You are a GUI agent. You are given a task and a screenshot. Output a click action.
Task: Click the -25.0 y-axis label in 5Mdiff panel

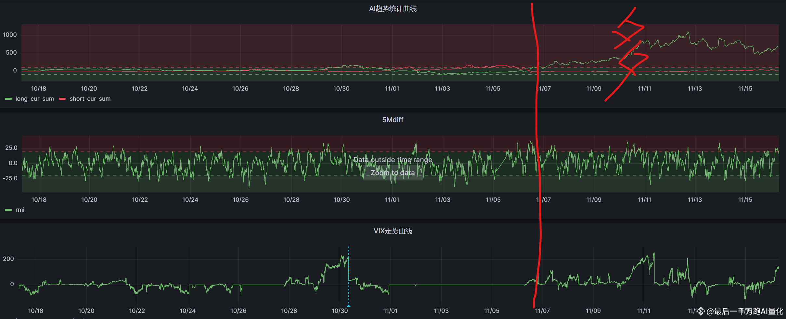click(x=10, y=178)
